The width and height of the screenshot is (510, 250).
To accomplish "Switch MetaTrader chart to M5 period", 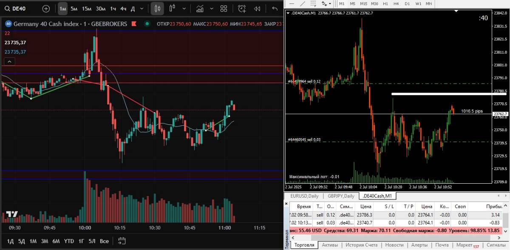I will click(x=352, y=3).
